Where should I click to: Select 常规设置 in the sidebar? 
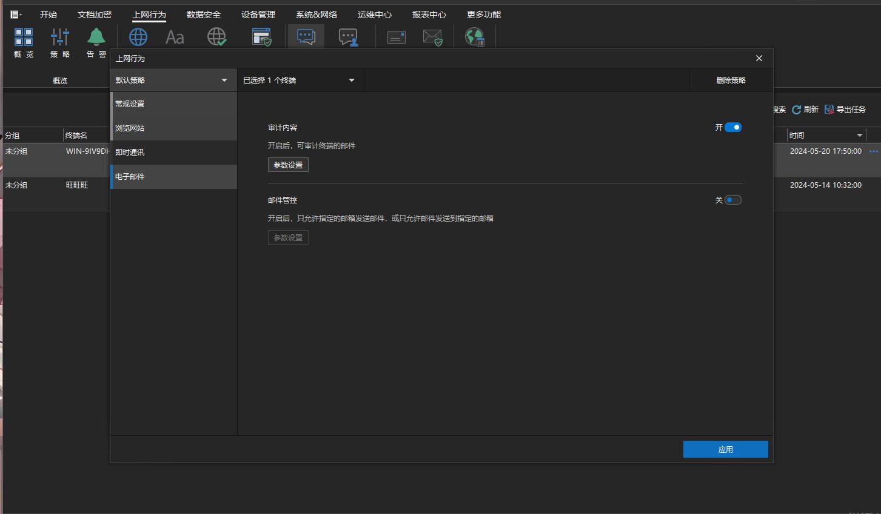173,104
